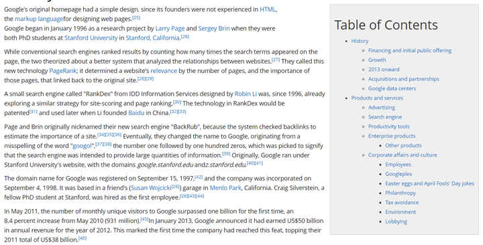Jump to Corporate affairs and culture

[402, 155]
